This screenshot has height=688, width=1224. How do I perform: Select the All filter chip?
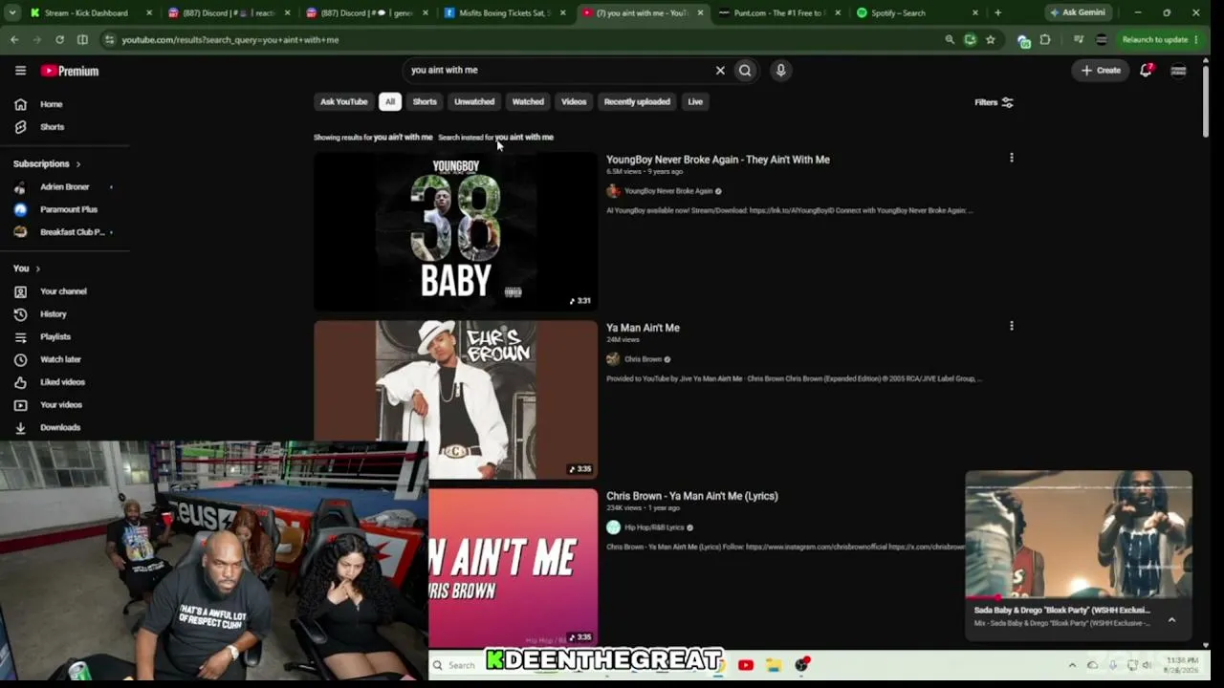pyautogui.click(x=389, y=101)
